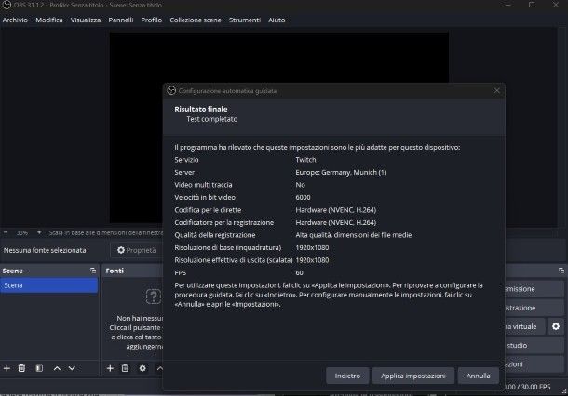Click the FPS value 60
Image resolution: width=568 pixels, height=396 pixels.
(x=299, y=272)
